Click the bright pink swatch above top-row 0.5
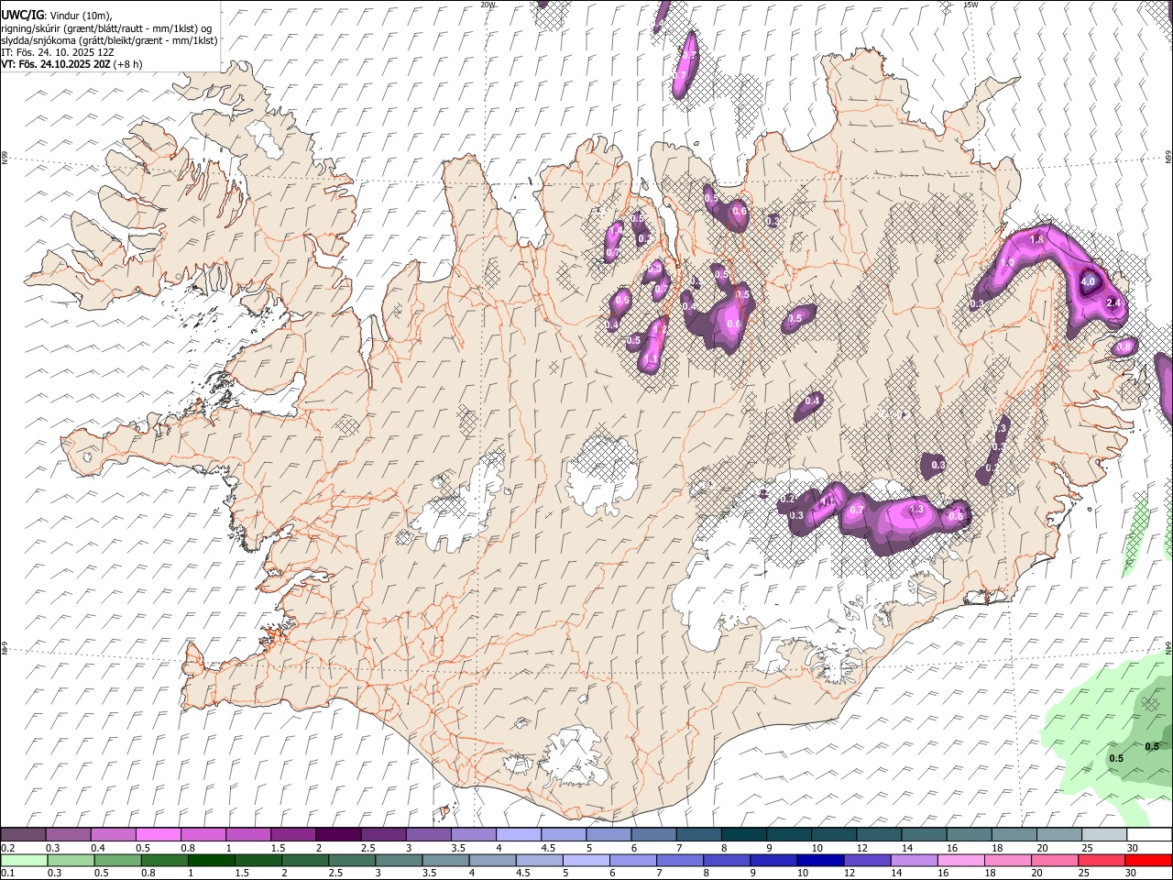The width and height of the screenshot is (1173, 880). pos(159,834)
